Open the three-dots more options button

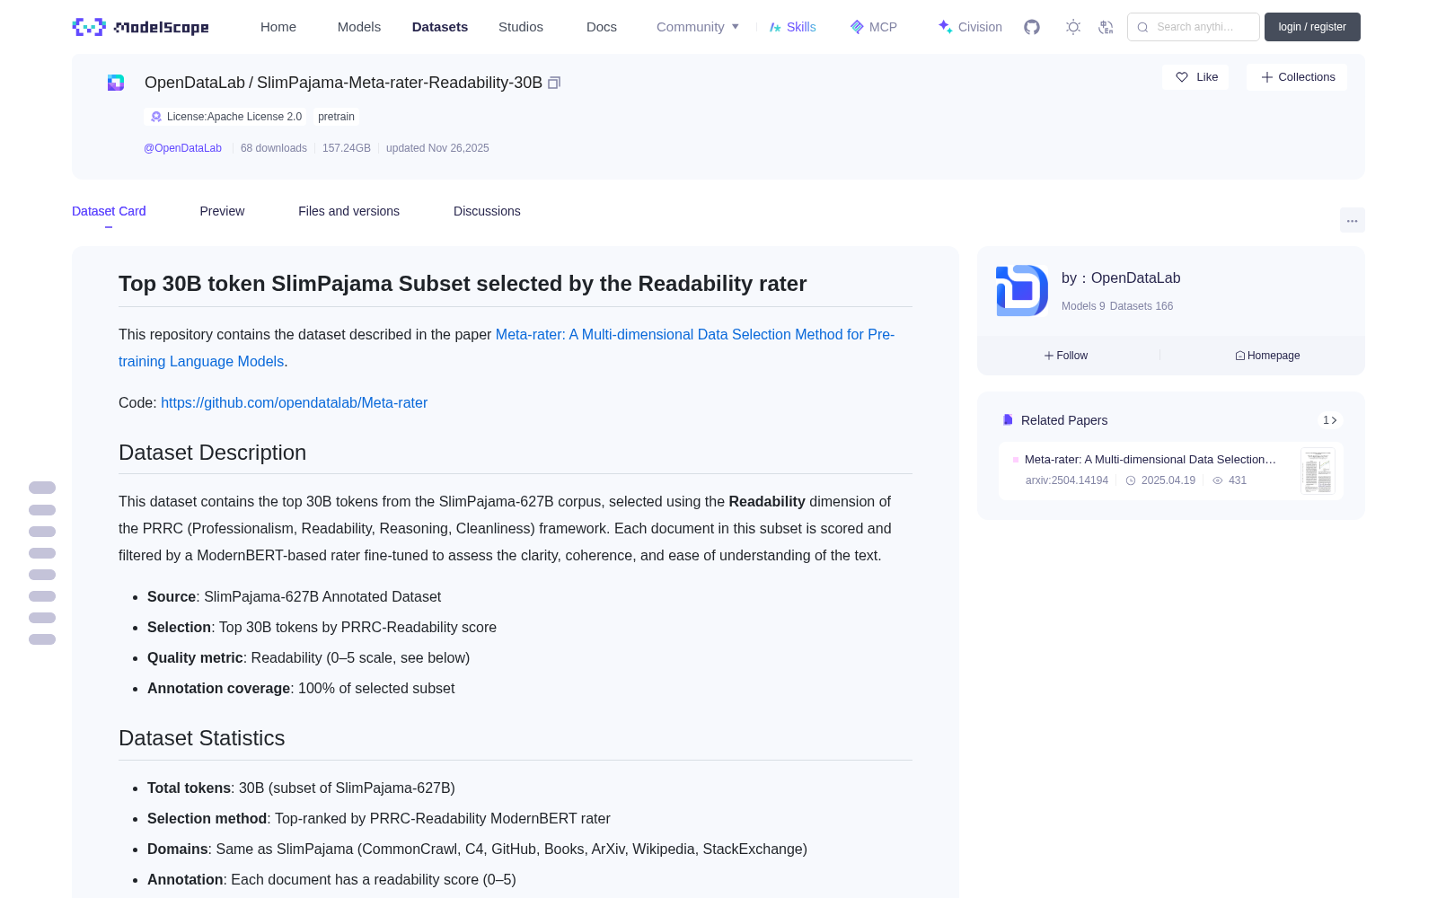coord(1352,220)
